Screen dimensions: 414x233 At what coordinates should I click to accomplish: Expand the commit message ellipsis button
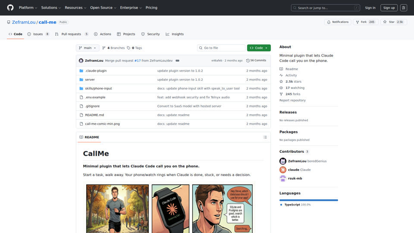pyautogui.click(x=177, y=60)
